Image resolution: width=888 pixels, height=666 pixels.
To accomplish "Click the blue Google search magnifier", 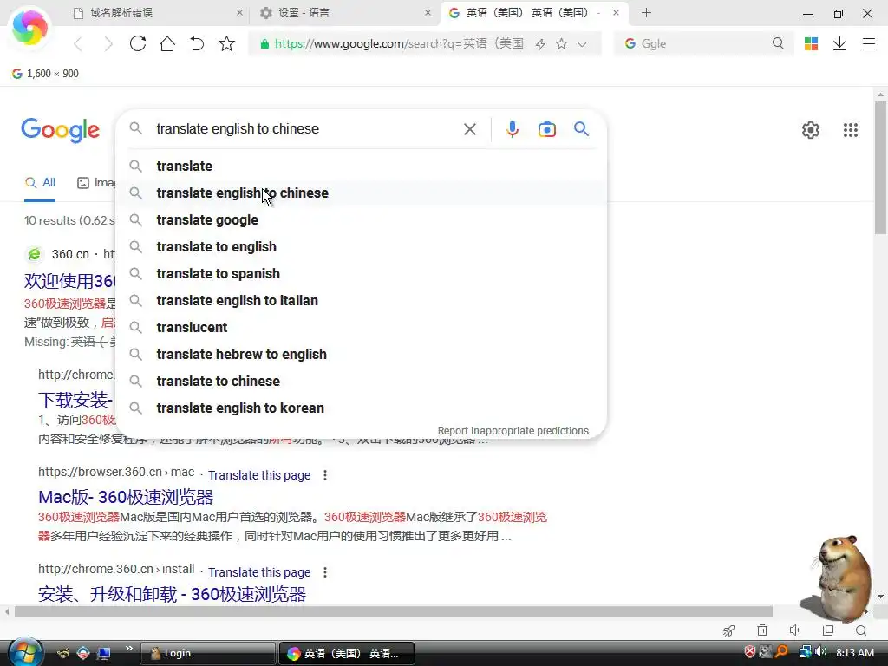I will pyautogui.click(x=581, y=129).
